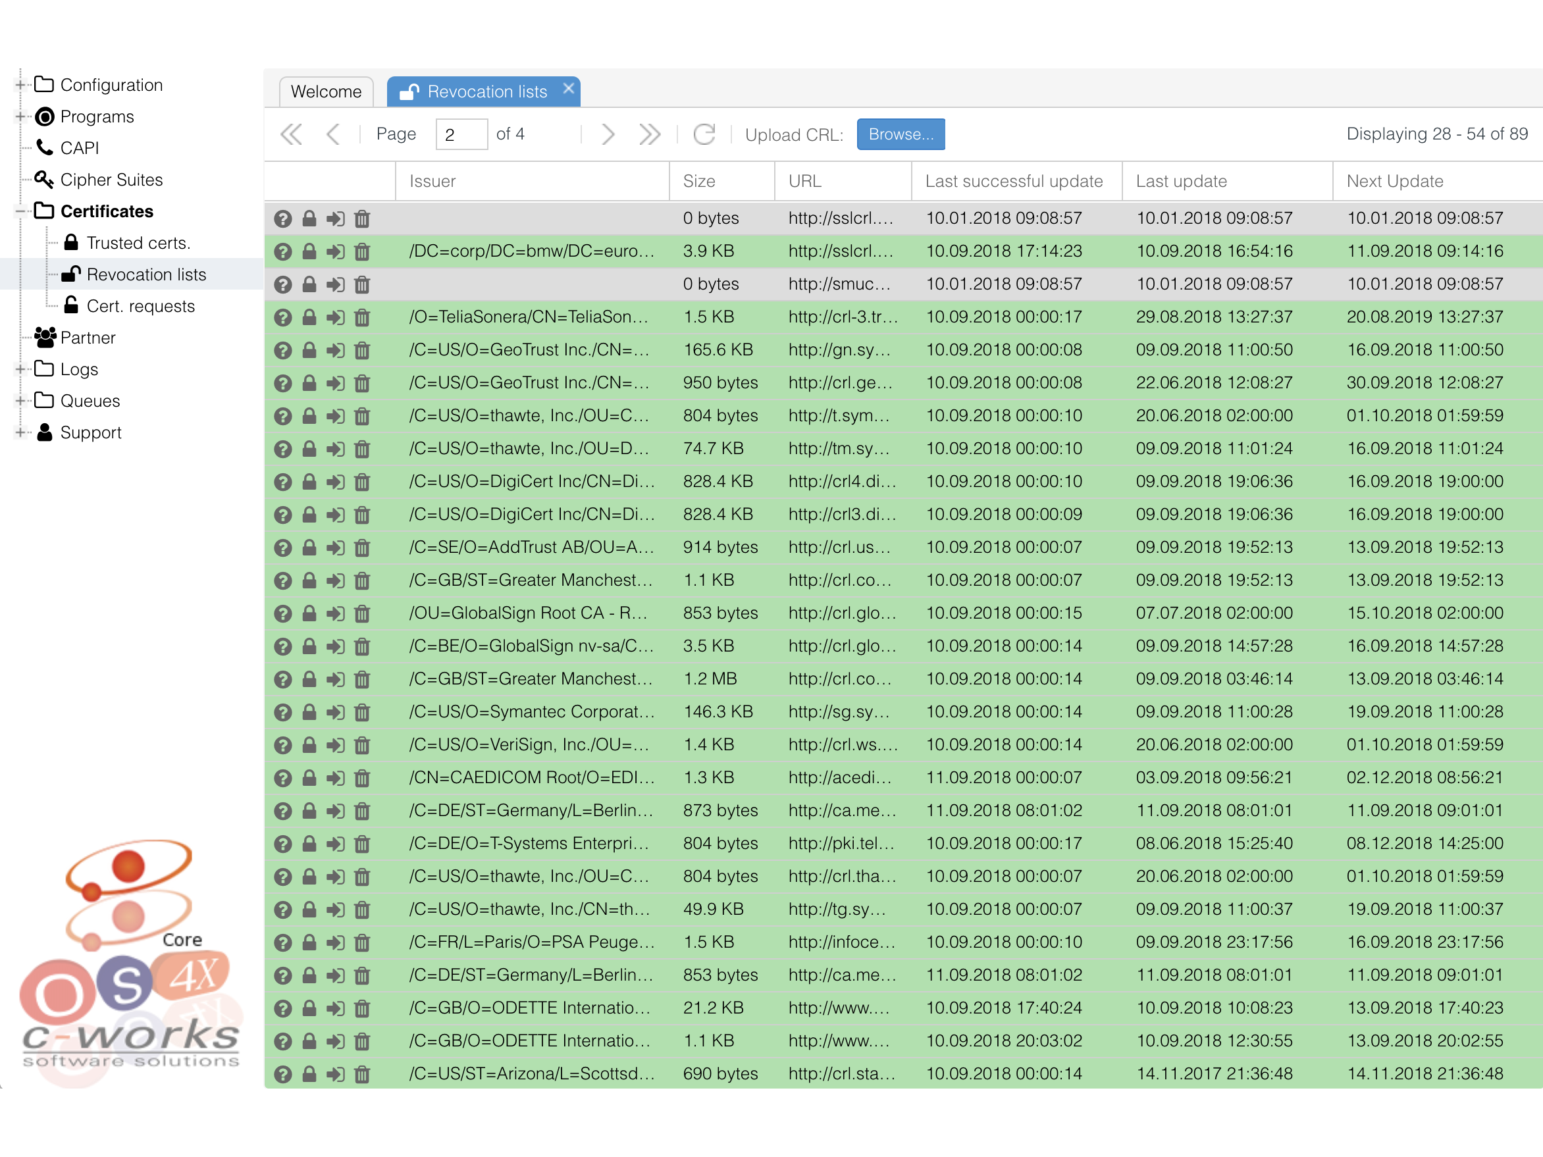Refresh the revocation lists table

704,134
